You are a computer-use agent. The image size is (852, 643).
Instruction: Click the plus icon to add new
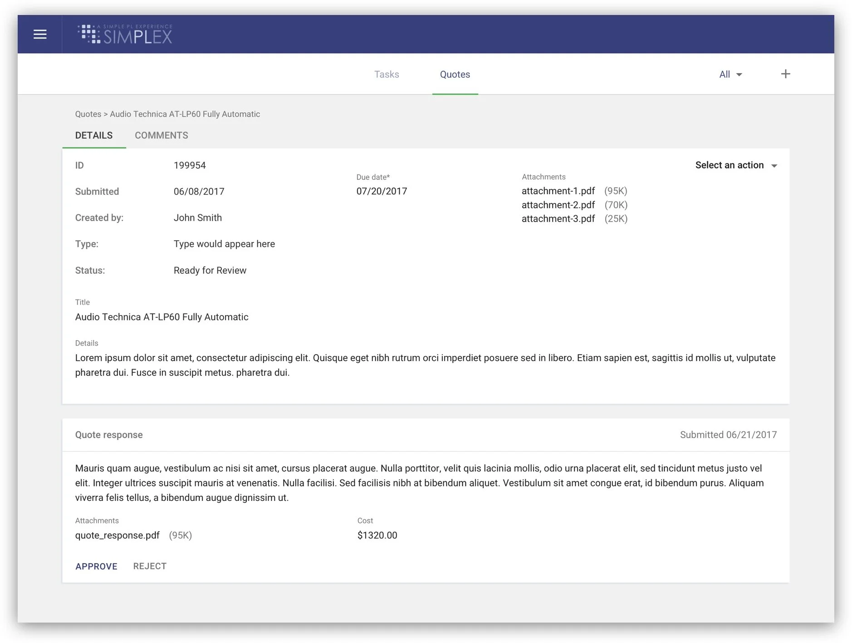tap(785, 74)
